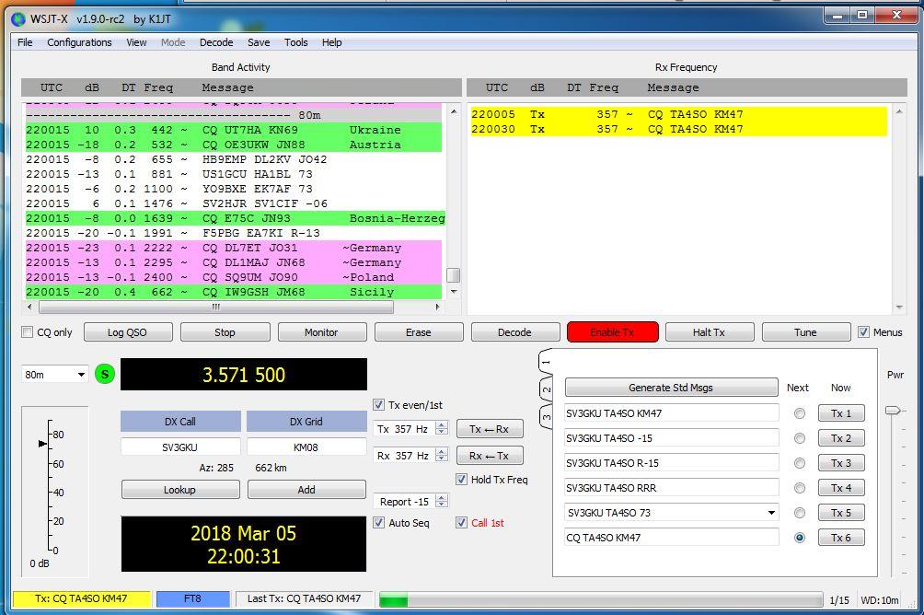Adjust the Tx 357 Hz frequency stepper
Image resolution: width=924 pixels, height=615 pixels.
[442, 429]
